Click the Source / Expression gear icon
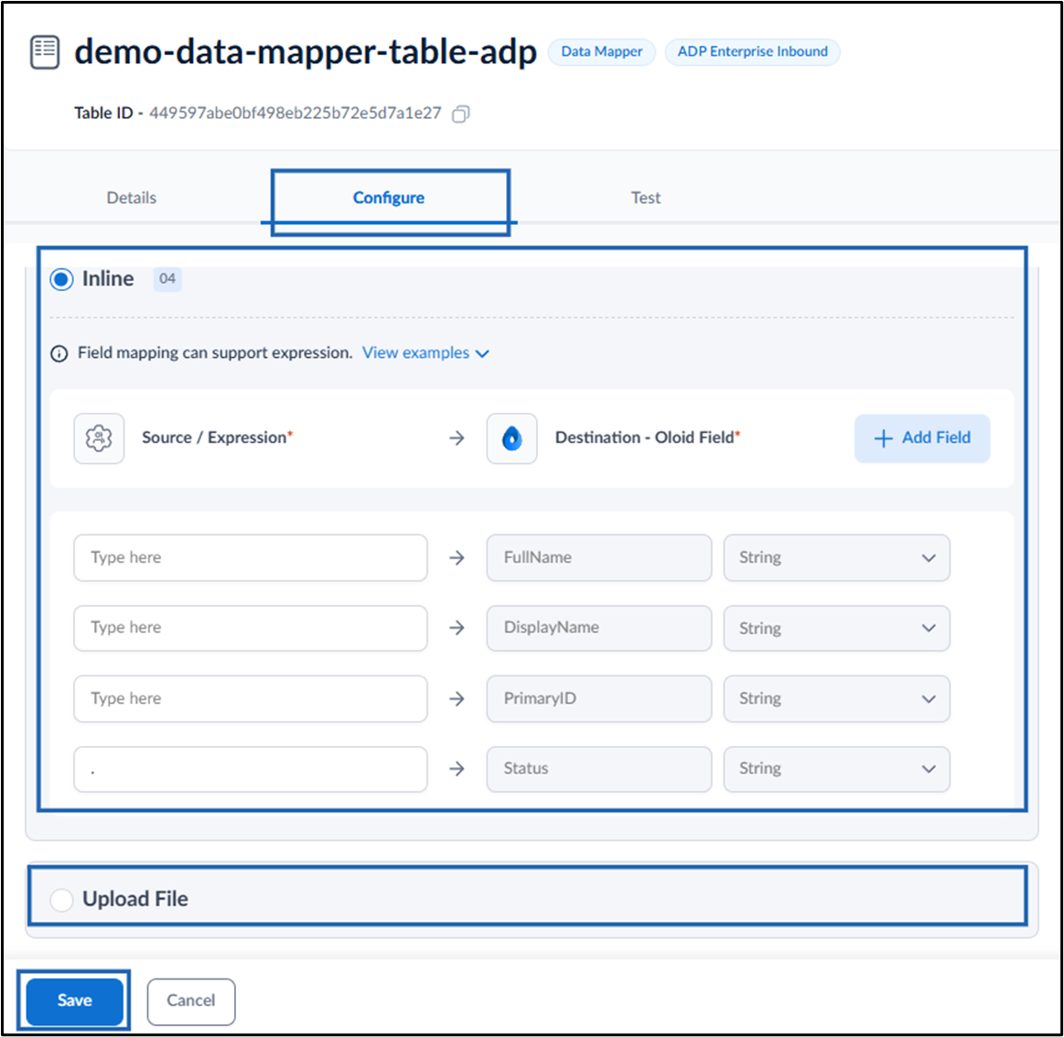Image resolution: width=1064 pixels, height=1037 pixels. coord(99,438)
